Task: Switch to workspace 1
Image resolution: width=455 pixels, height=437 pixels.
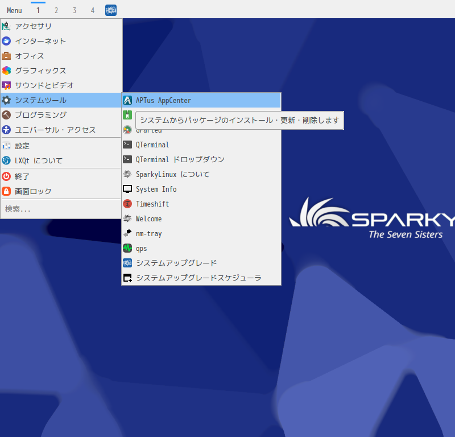Action: [x=38, y=10]
